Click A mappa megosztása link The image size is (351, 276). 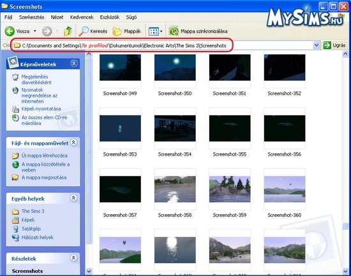[x=44, y=177]
